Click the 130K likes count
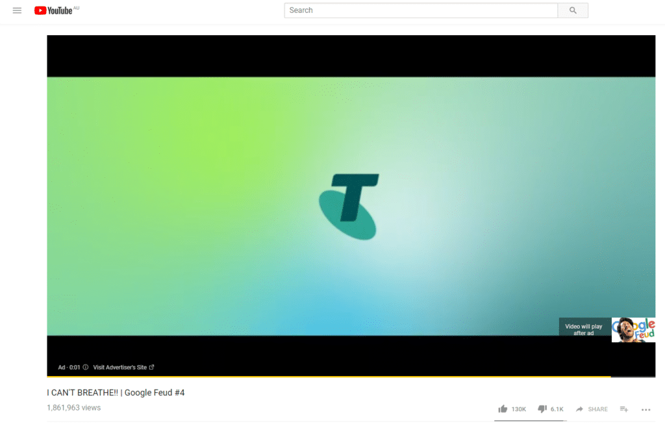Image resolution: width=665 pixels, height=426 pixels. tap(519, 409)
